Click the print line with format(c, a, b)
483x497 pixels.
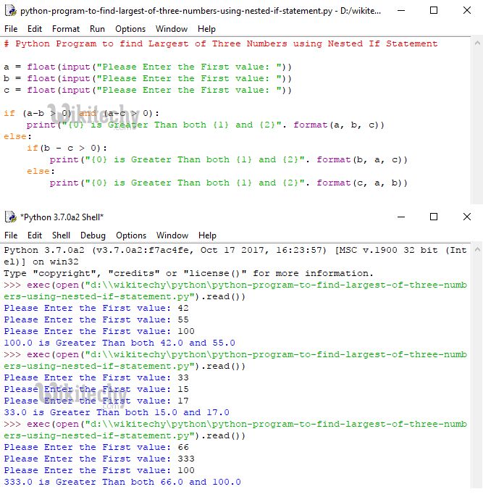pos(229,183)
